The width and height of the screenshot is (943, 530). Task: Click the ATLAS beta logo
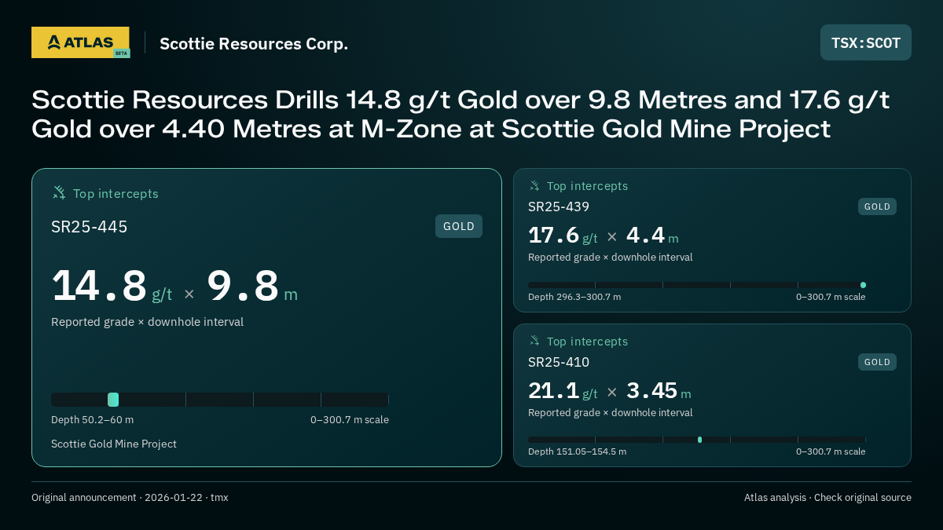(x=80, y=42)
